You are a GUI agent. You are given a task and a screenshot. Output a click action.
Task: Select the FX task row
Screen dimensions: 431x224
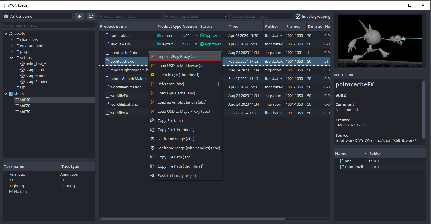coord(49,180)
